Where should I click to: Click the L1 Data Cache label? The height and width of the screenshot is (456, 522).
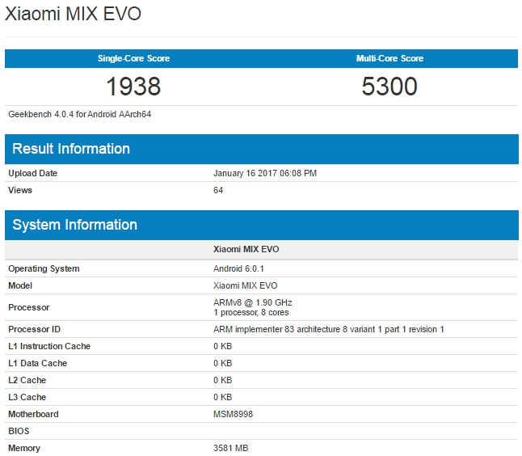38,363
